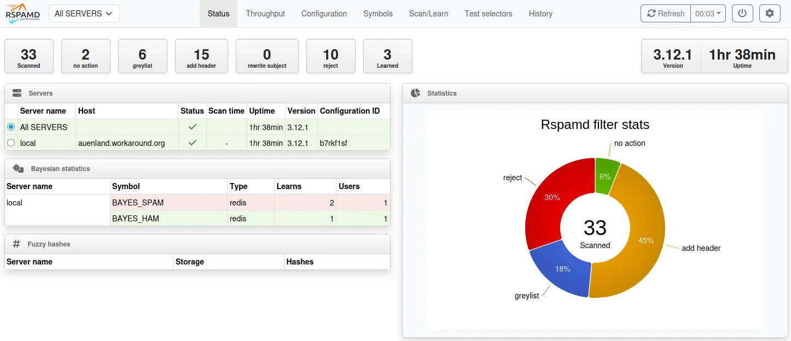Click the Servers panel header icon
The width and height of the screenshot is (791, 341).
[17, 93]
